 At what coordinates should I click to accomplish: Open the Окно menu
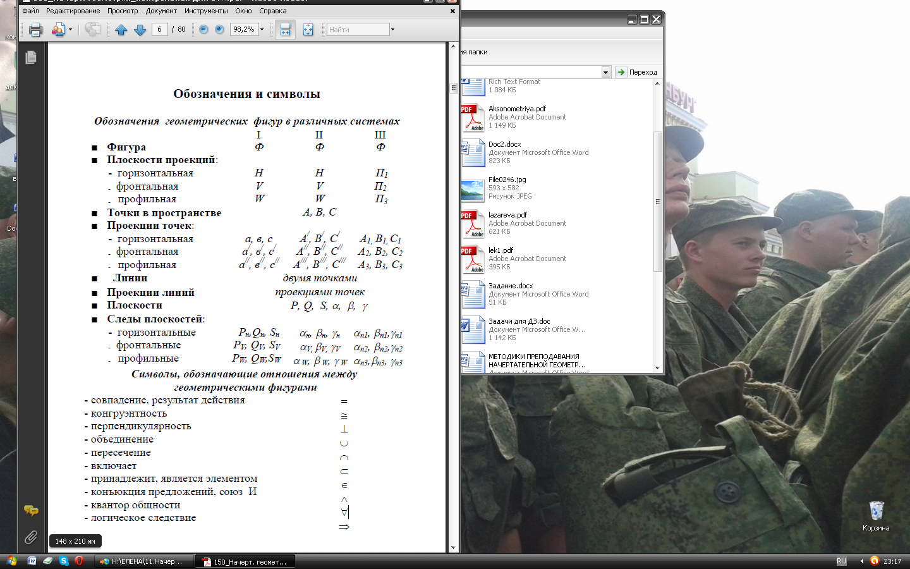[243, 11]
